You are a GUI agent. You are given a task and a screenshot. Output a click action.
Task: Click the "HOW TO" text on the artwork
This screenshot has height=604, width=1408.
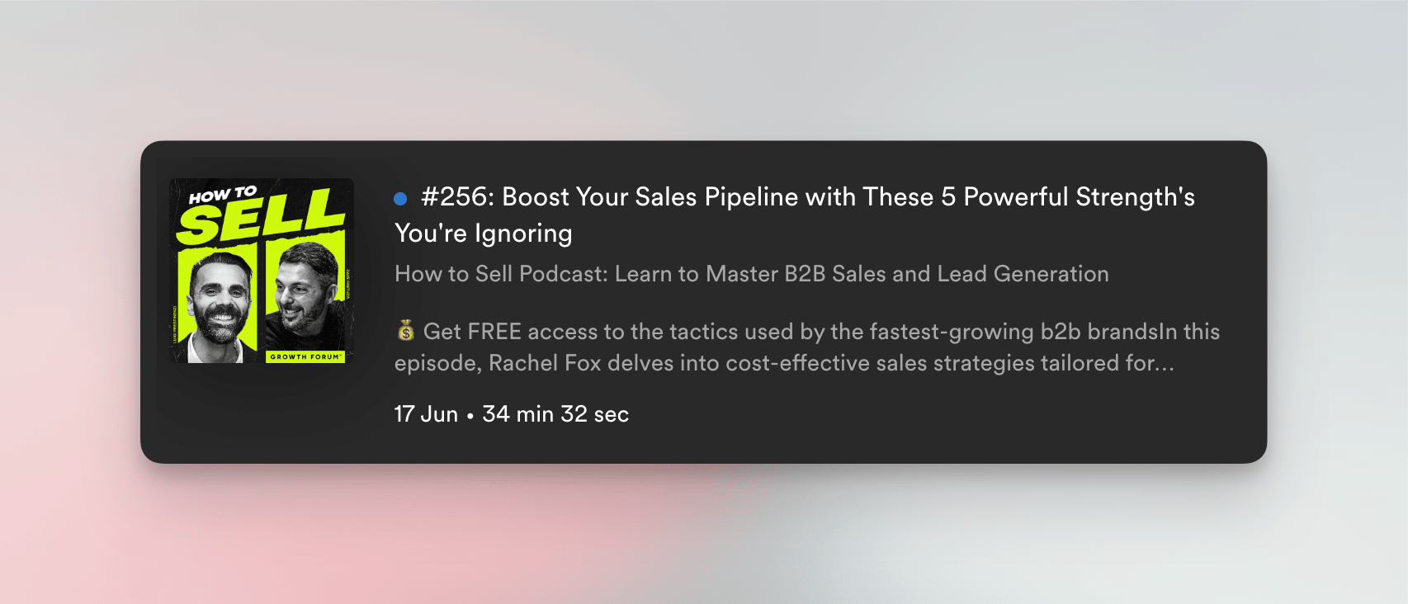tap(223, 195)
